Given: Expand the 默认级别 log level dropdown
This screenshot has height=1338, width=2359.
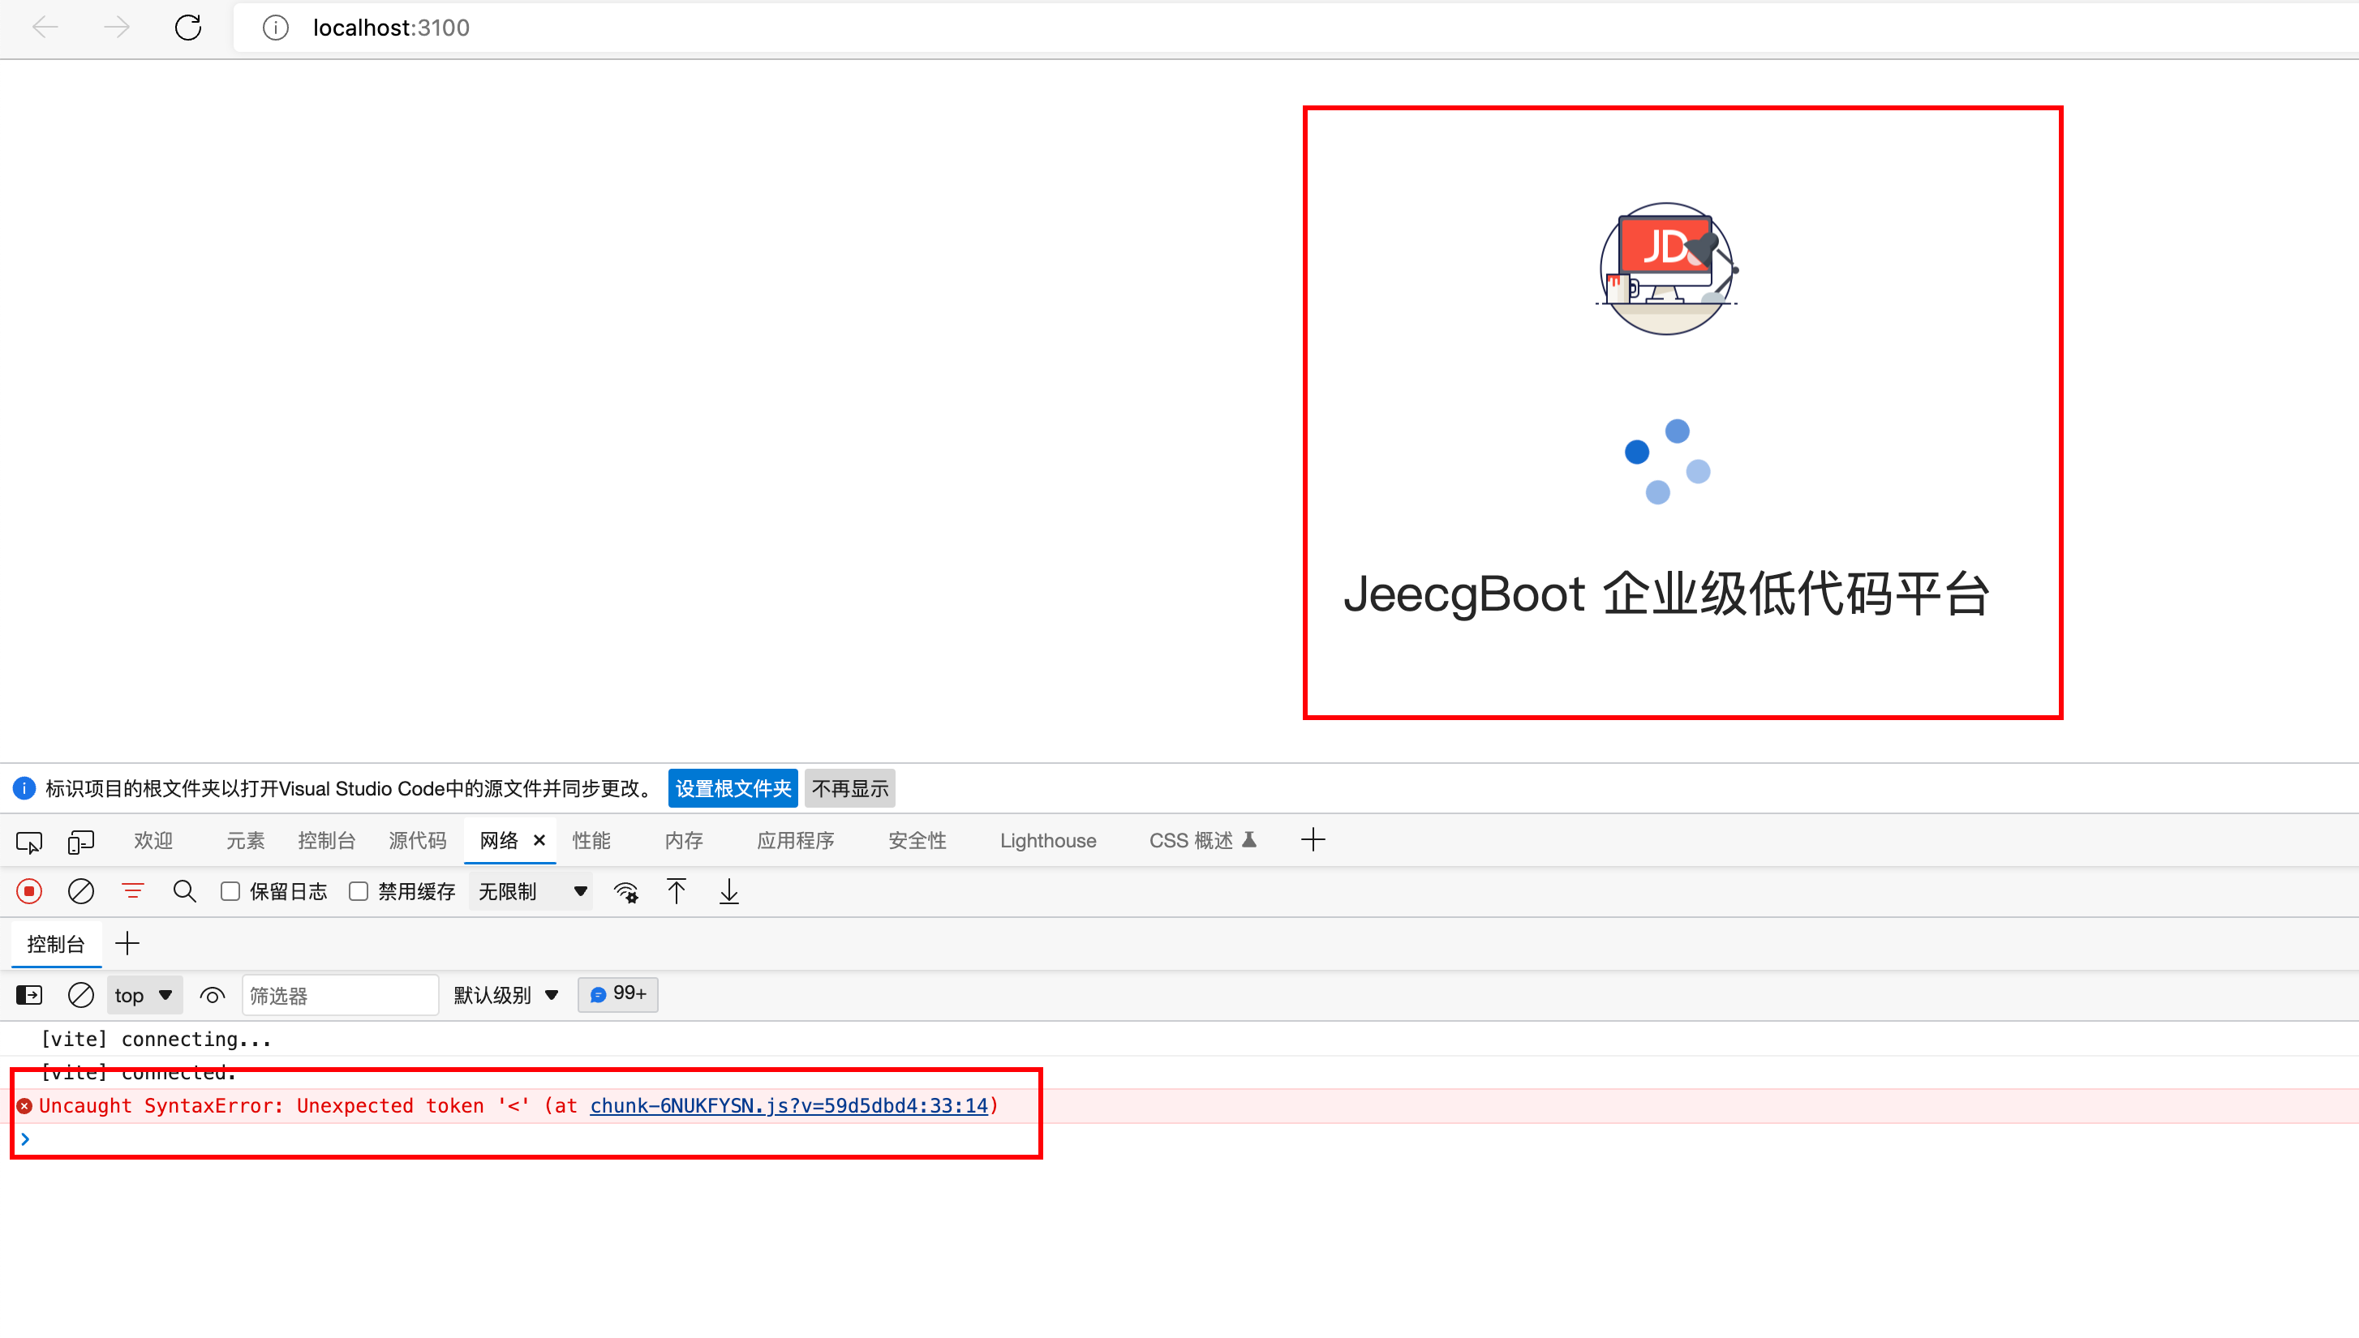Looking at the screenshot, I should pyautogui.click(x=505, y=995).
